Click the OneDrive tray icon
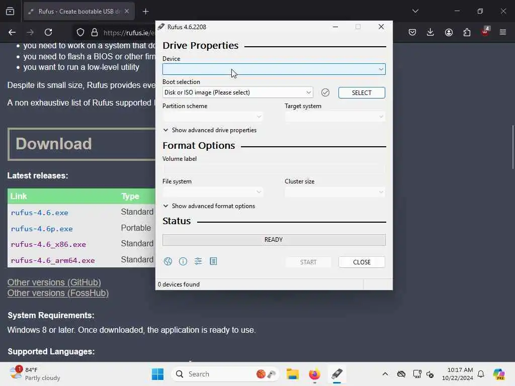Image resolution: width=515 pixels, height=386 pixels. (x=401, y=374)
